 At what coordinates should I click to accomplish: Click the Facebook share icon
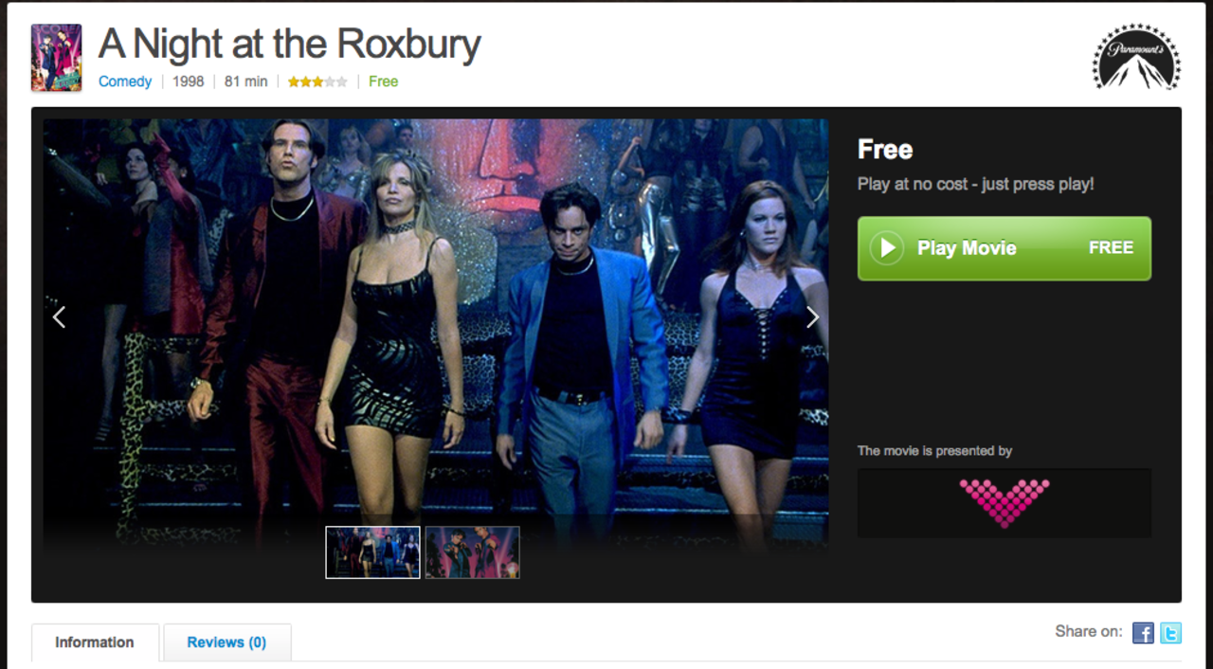click(1143, 633)
